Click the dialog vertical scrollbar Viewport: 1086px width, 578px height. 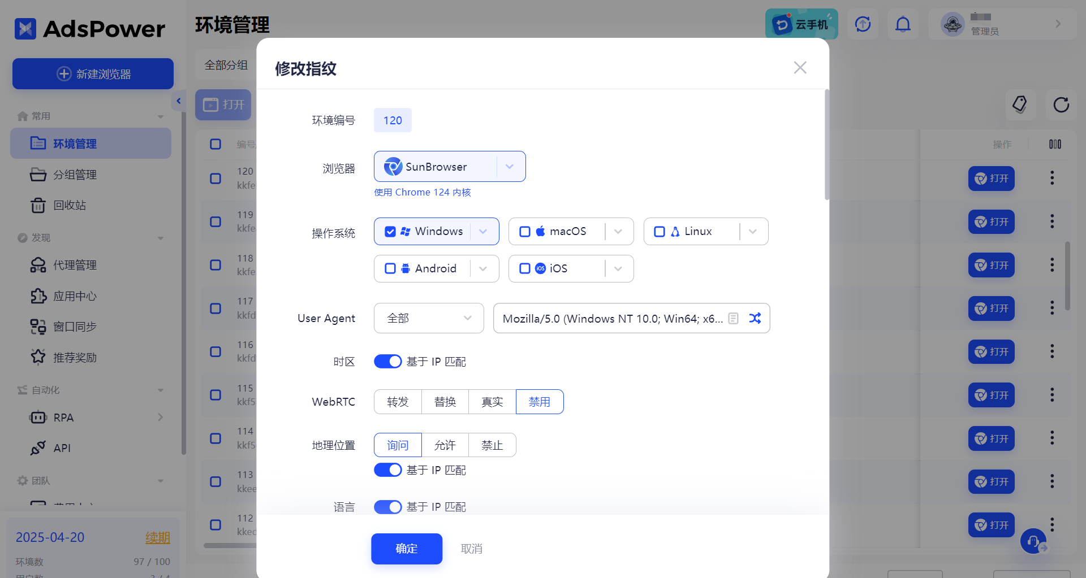(x=827, y=145)
